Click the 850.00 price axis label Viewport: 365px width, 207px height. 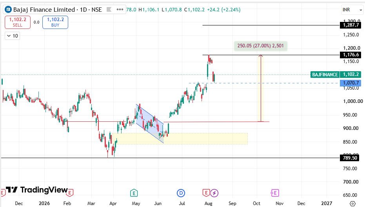[350, 142]
